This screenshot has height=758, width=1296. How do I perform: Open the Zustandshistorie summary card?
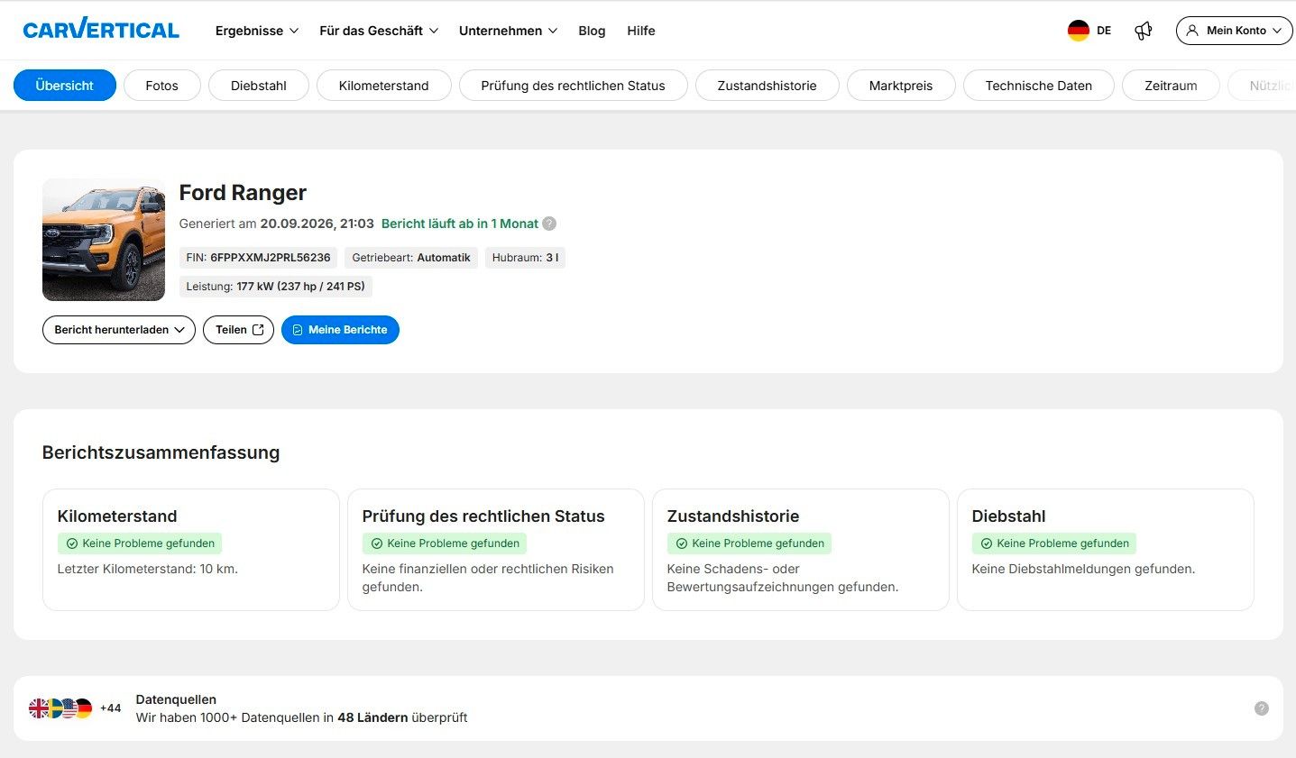tap(801, 550)
